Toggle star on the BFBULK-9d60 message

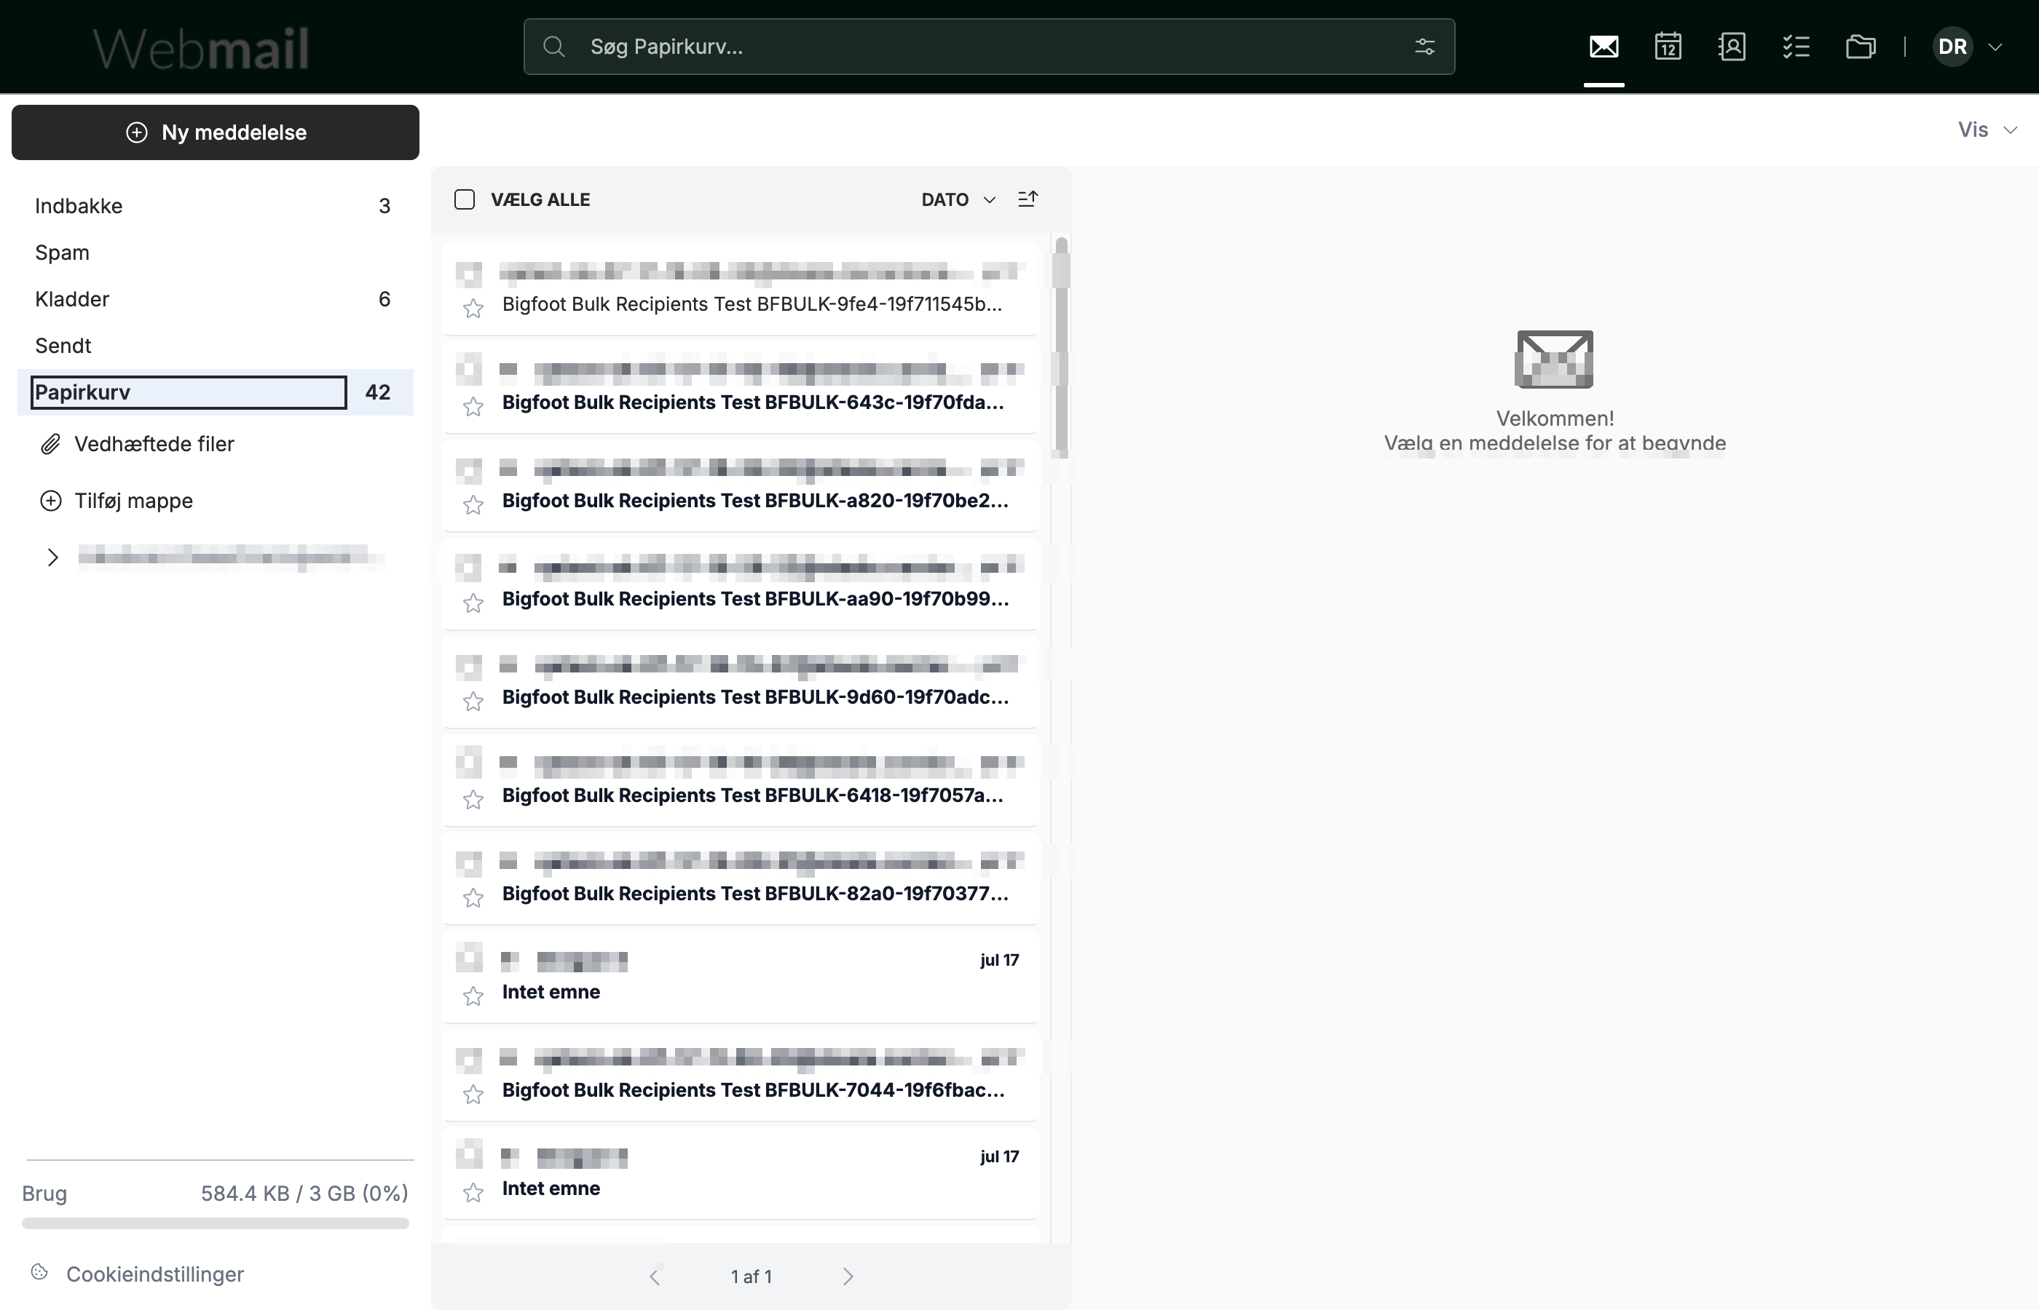[473, 701]
